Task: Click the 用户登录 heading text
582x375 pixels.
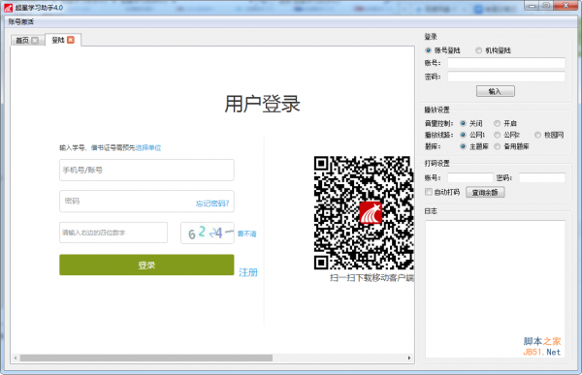Action: pos(263,104)
